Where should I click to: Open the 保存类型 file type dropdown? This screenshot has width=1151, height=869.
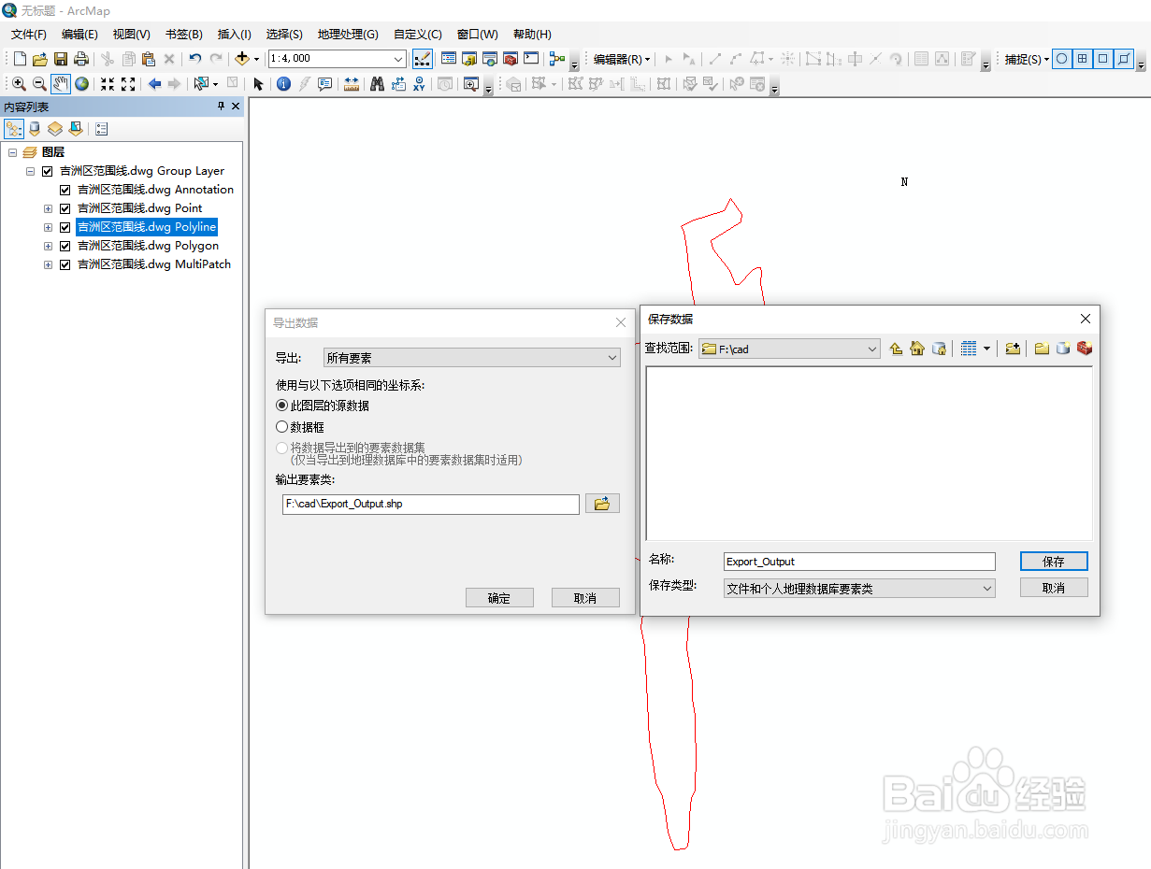(x=859, y=589)
